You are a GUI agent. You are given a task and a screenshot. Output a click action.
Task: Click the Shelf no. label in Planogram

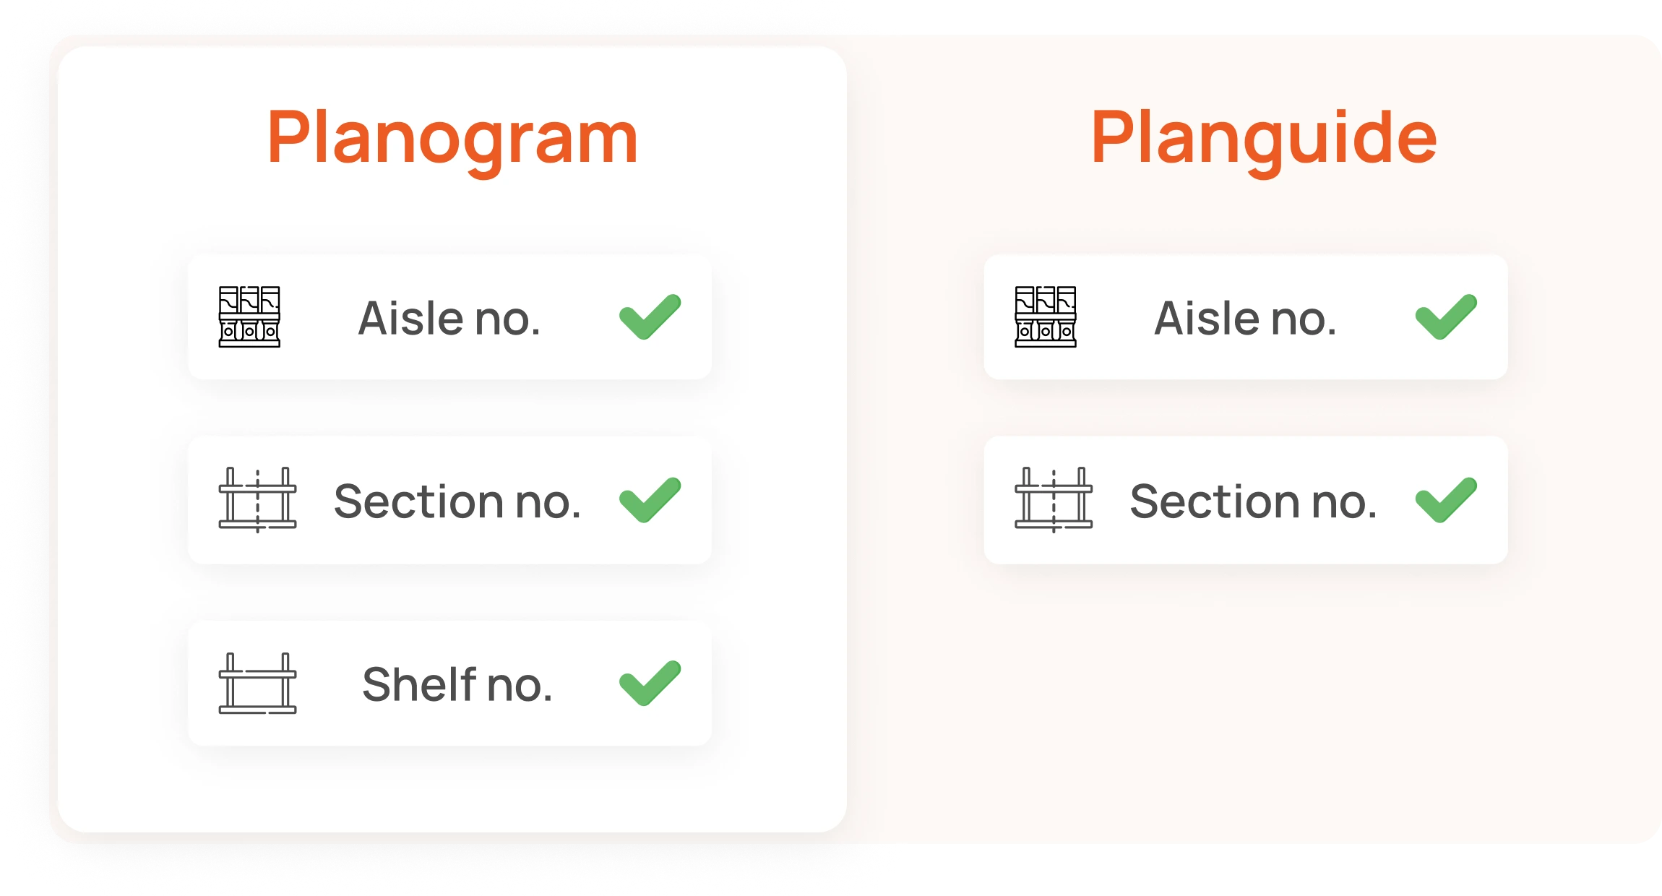coord(457,684)
